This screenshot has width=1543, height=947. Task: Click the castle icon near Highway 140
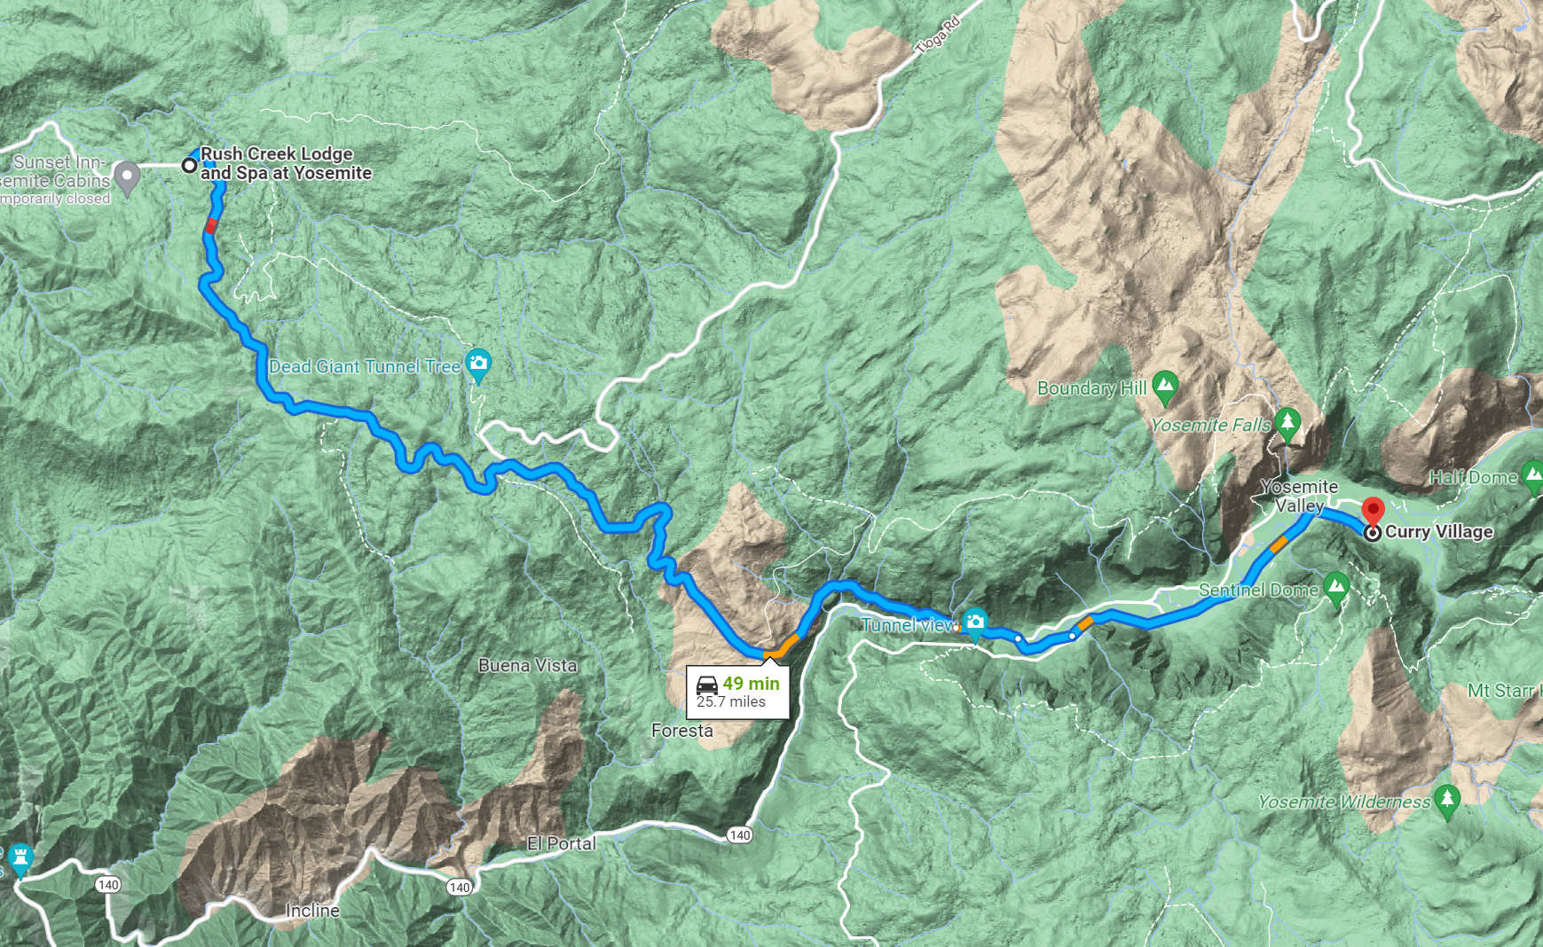click(20, 858)
